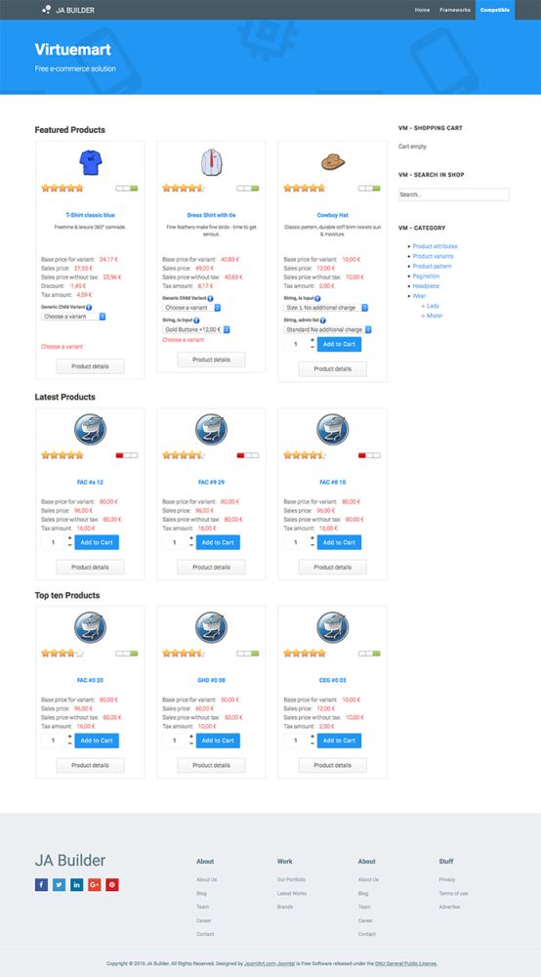Open Product attributes category link
This screenshot has width=541, height=977.
[x=435, y=246]
